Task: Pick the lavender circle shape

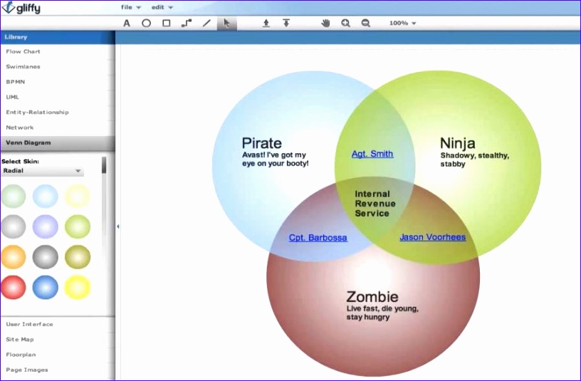Action: [x=45, y=226]
